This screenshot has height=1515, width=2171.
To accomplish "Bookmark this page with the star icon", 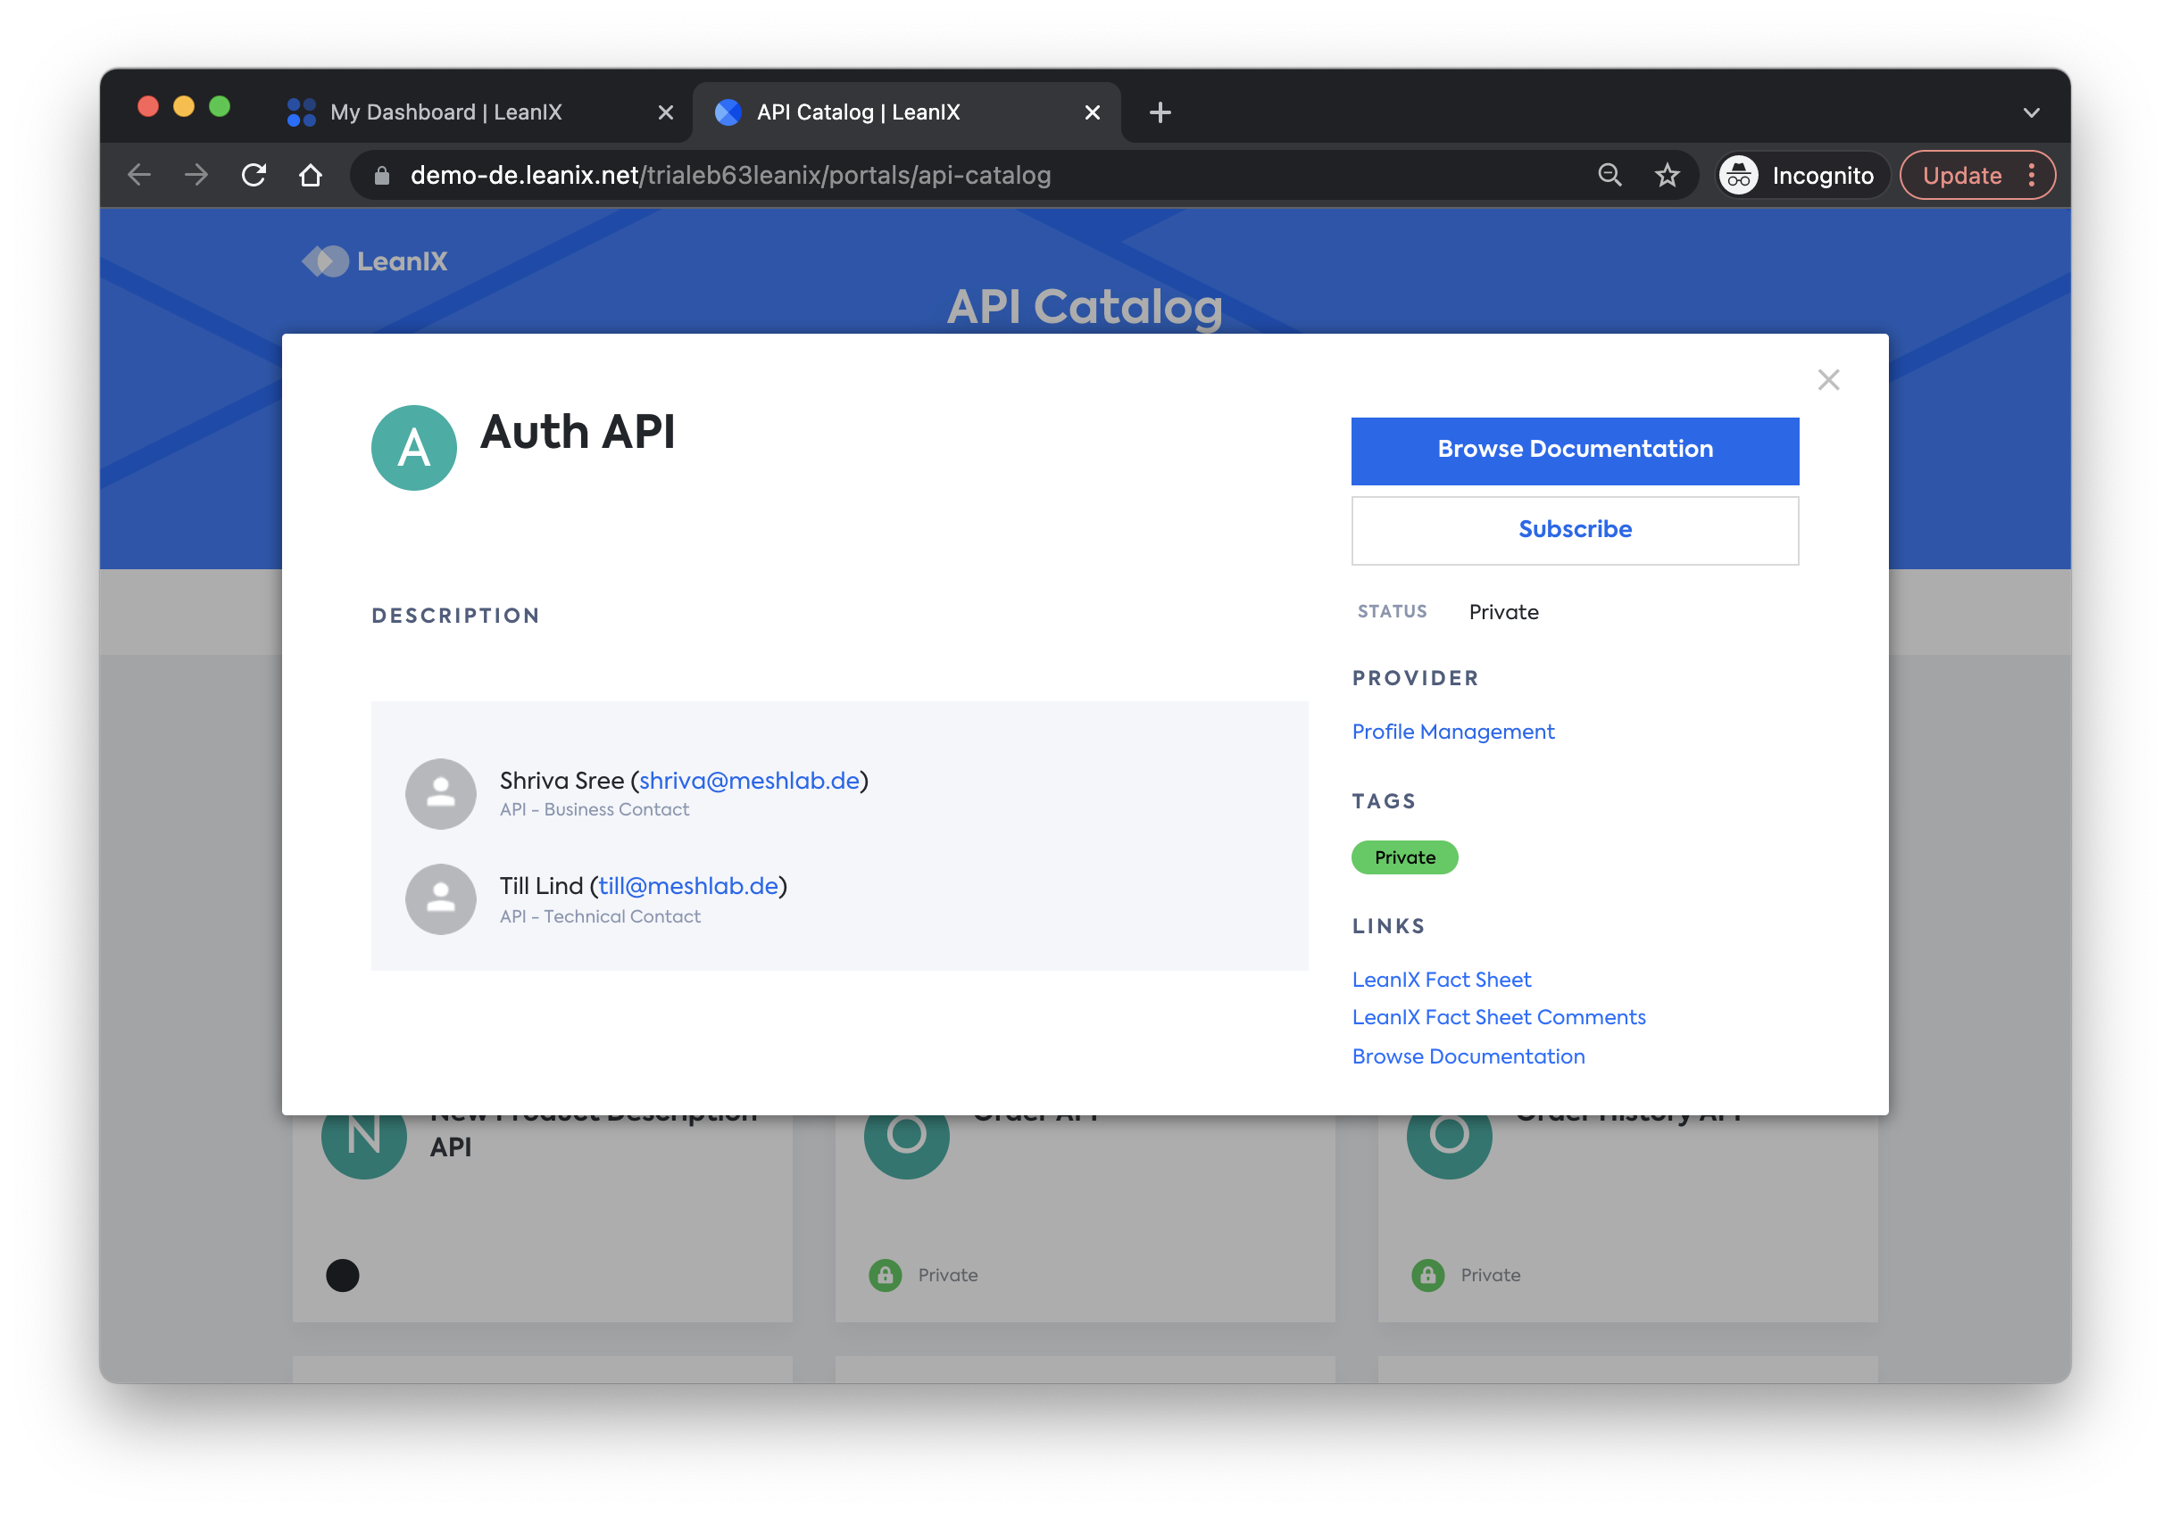I will pos(1666,175).
